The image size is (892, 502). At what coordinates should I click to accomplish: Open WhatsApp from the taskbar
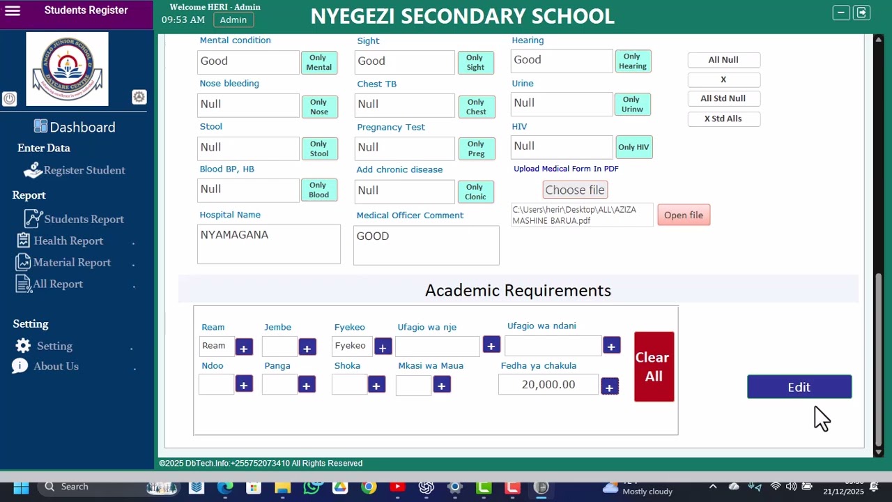(x=312, y=487)
